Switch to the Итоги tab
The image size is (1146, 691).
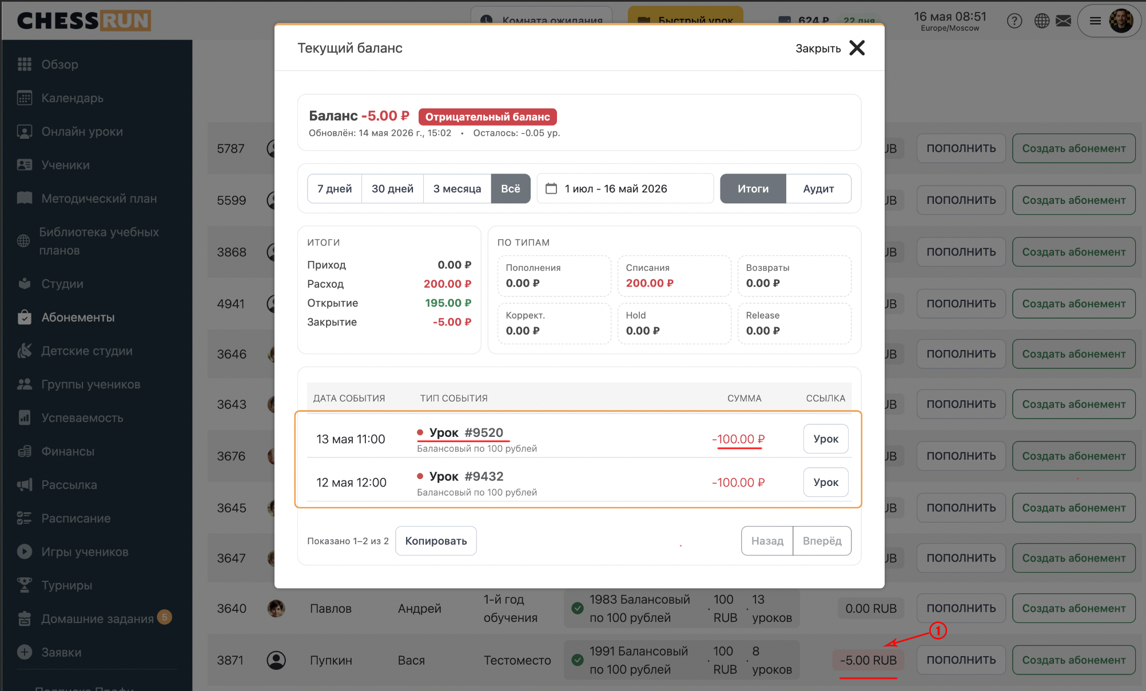(x=753, y=188)
